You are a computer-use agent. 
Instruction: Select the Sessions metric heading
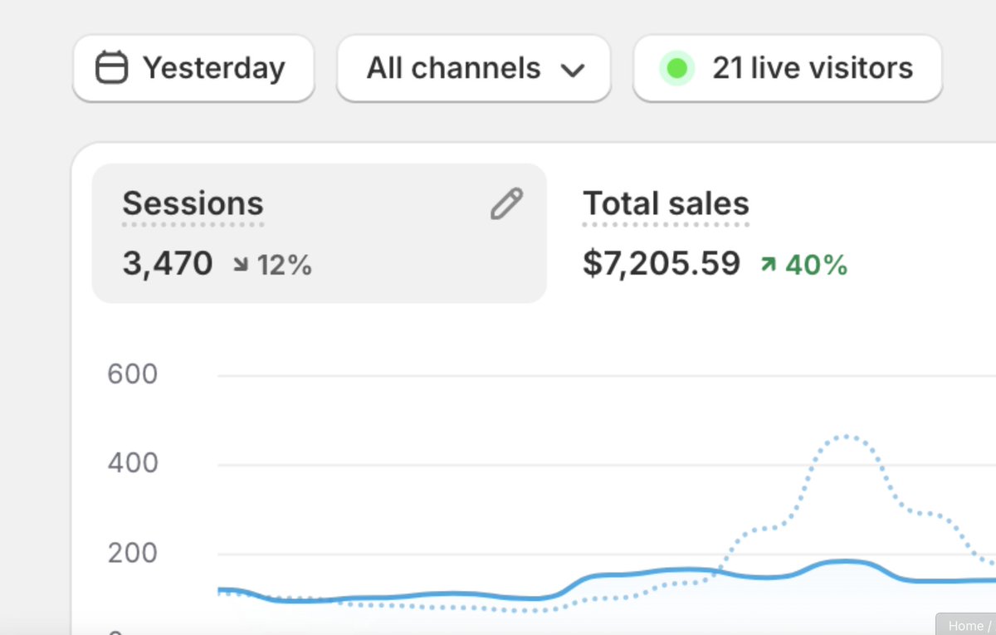(x=193, y=203)
